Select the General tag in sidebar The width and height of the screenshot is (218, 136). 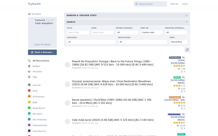36,85
